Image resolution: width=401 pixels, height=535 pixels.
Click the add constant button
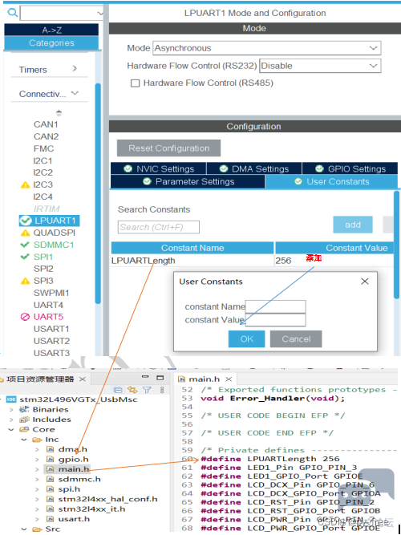tap(353, 225)
